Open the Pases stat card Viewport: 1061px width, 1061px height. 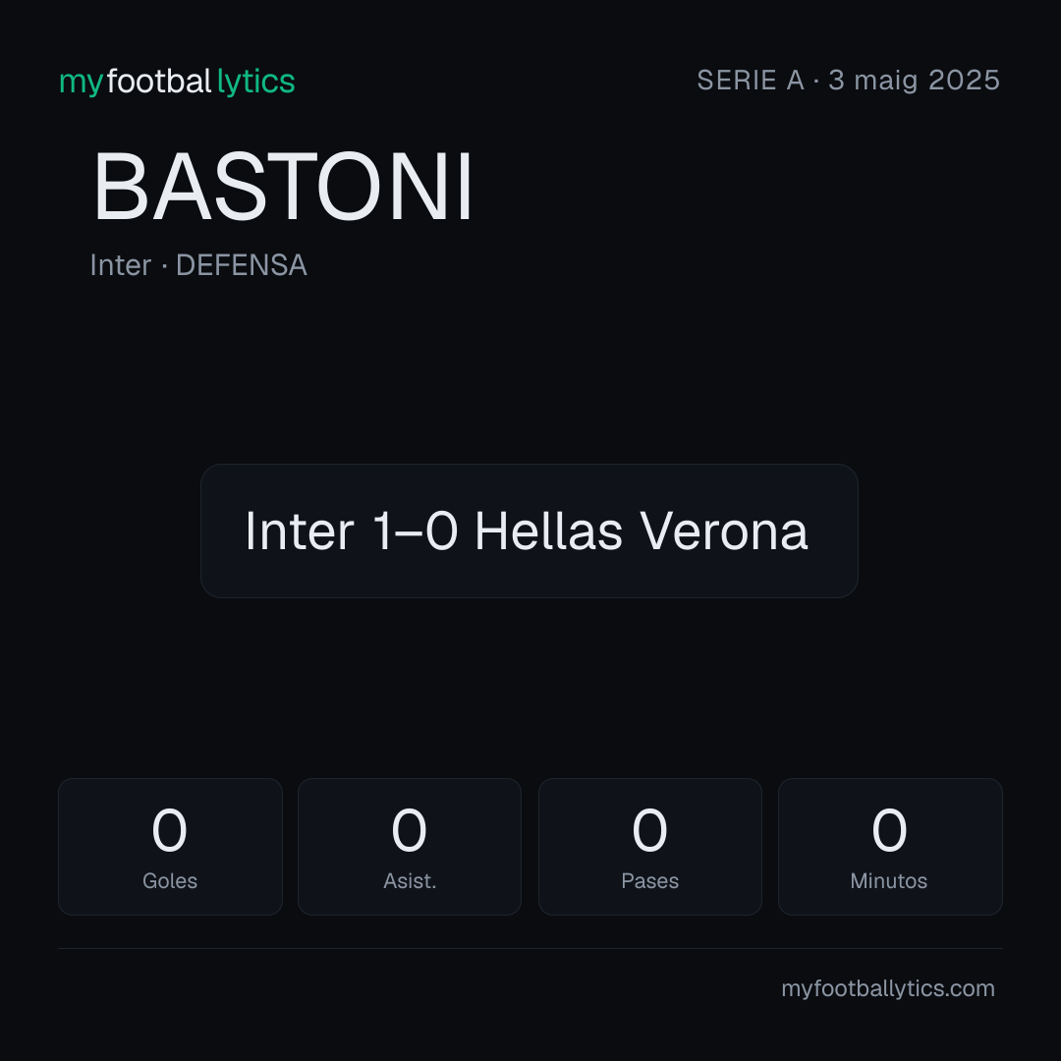[649, 847]
